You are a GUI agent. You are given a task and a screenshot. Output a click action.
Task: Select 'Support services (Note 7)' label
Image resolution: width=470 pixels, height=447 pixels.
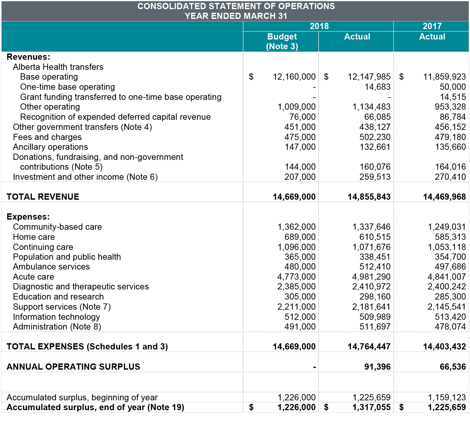tap(62, 307)
